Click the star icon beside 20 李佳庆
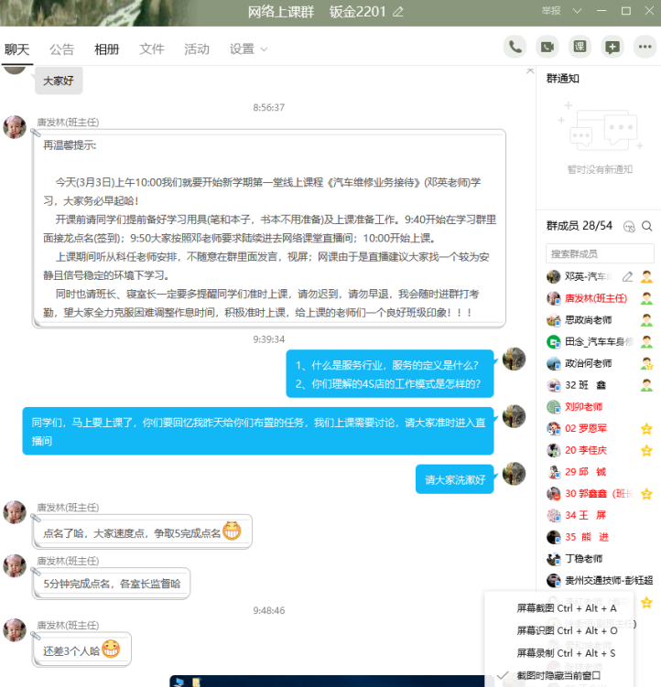Screen dimensions: 661x687 click(x=646, y=450)
